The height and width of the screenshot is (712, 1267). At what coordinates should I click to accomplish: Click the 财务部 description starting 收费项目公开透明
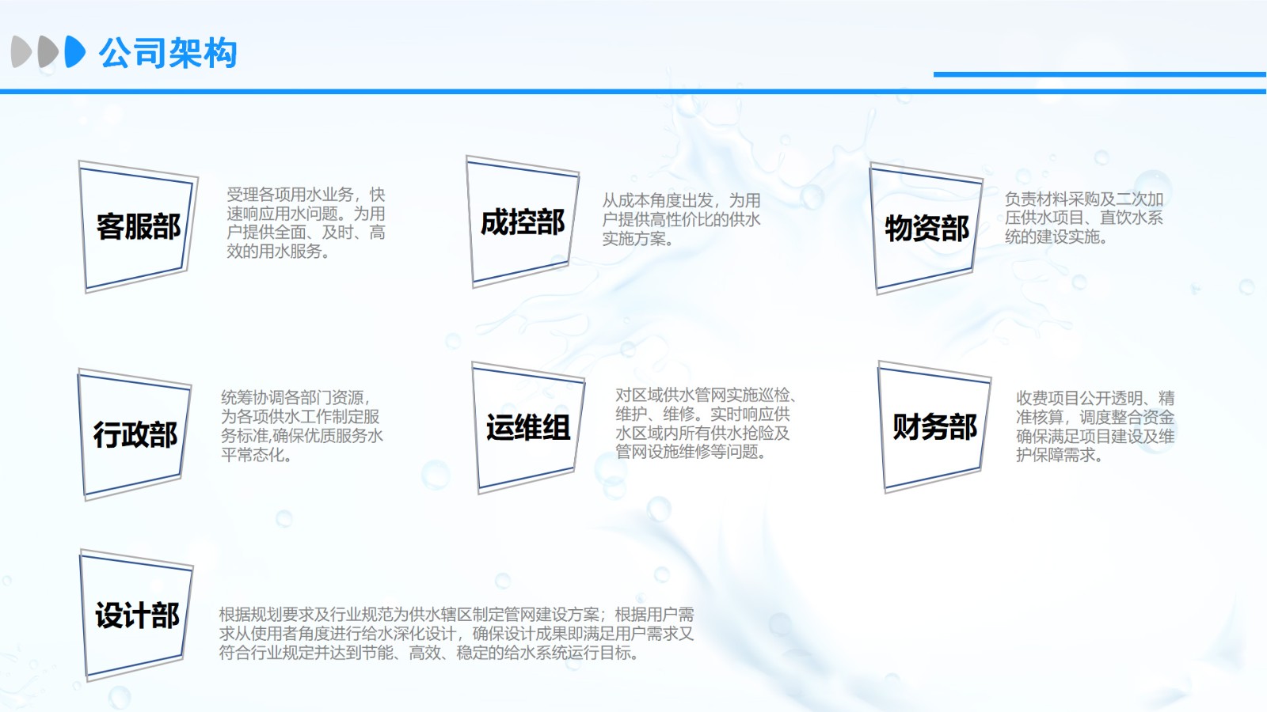[1095, 426]
